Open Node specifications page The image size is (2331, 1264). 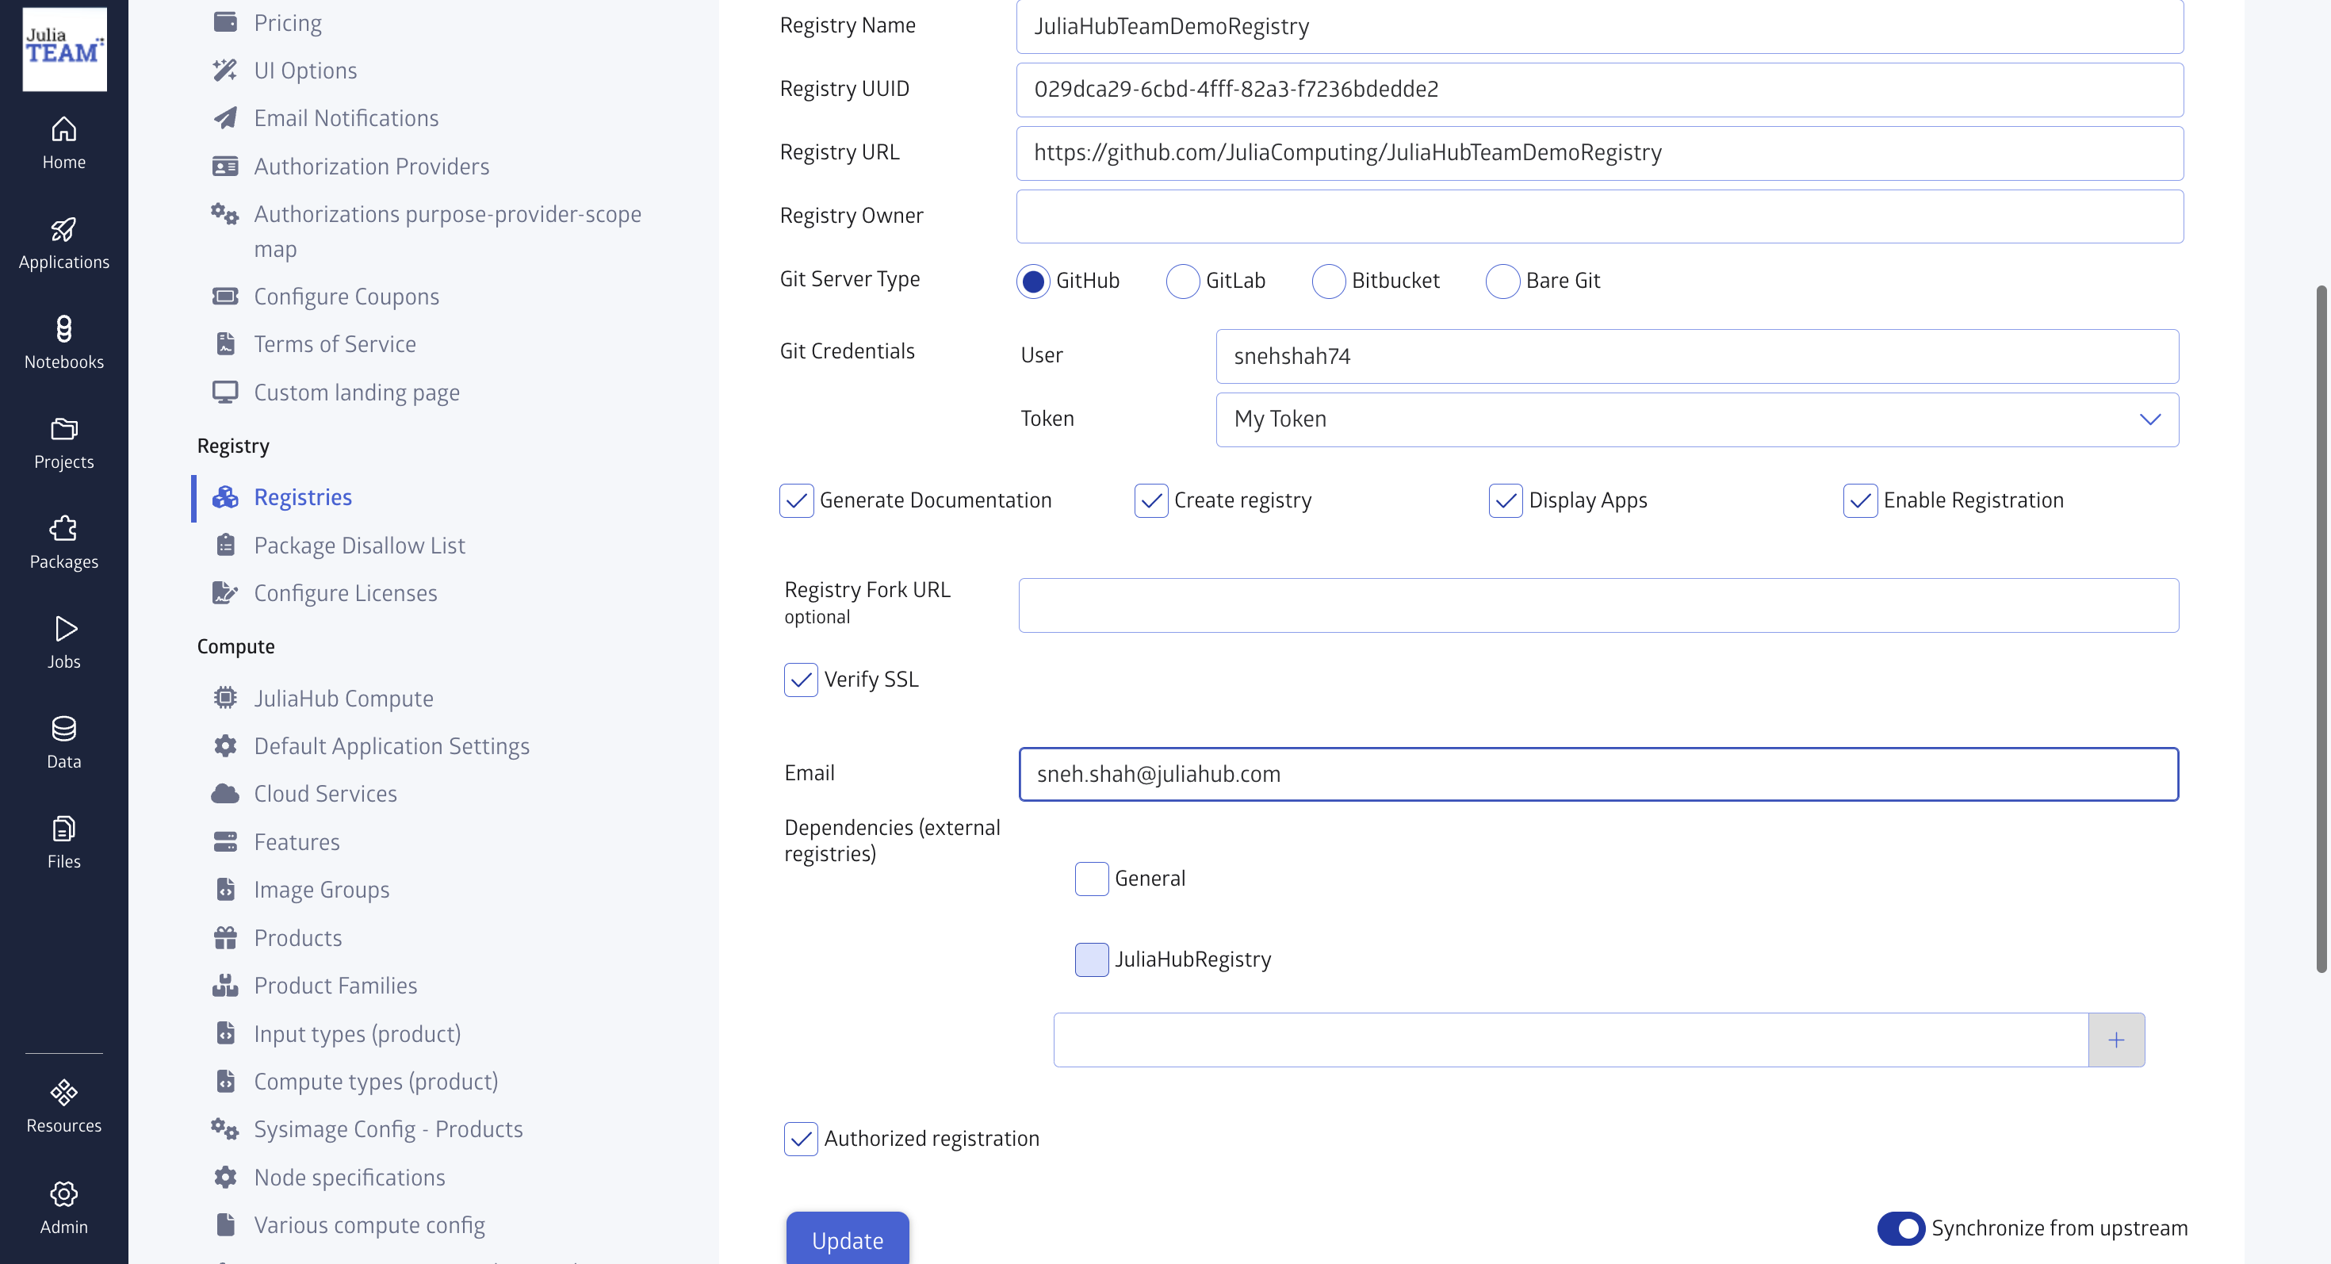point(350,1177)
